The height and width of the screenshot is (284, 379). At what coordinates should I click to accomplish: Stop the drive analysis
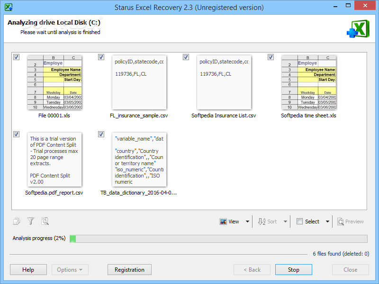[x=293, y=269]
